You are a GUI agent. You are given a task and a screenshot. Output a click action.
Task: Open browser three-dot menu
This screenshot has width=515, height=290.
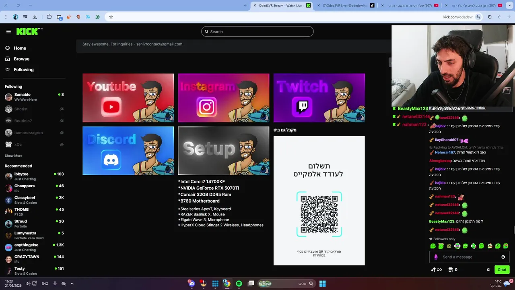tap(6, 17)
